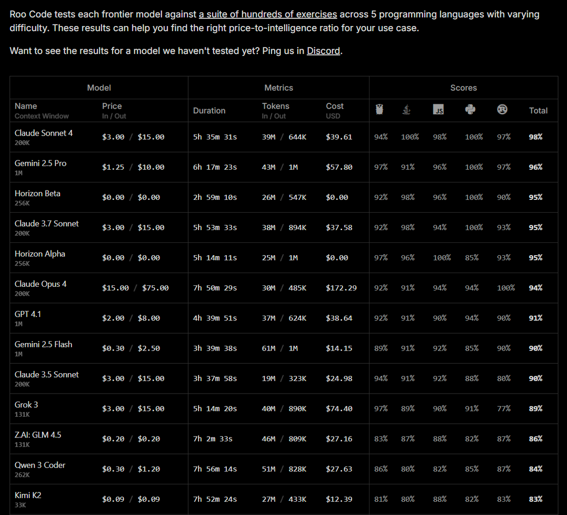Image resolution: width=567 pixels, height=515 pixels.
Task: Select the Claude Opus 4 model name
Action: 41,284
